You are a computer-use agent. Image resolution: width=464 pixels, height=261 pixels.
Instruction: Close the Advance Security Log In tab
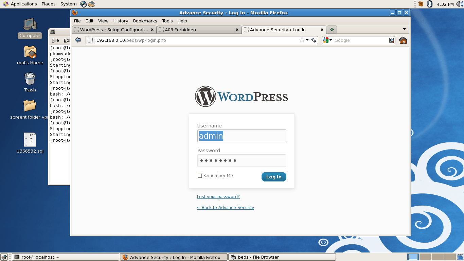[322, 30]
